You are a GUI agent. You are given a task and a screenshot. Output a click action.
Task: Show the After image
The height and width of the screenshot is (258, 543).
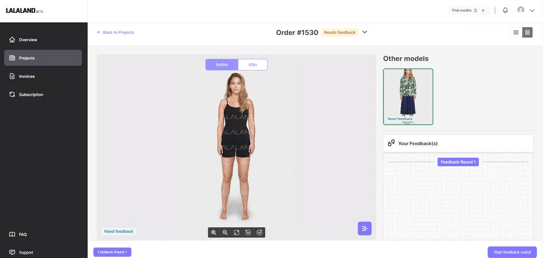(253, 65)
